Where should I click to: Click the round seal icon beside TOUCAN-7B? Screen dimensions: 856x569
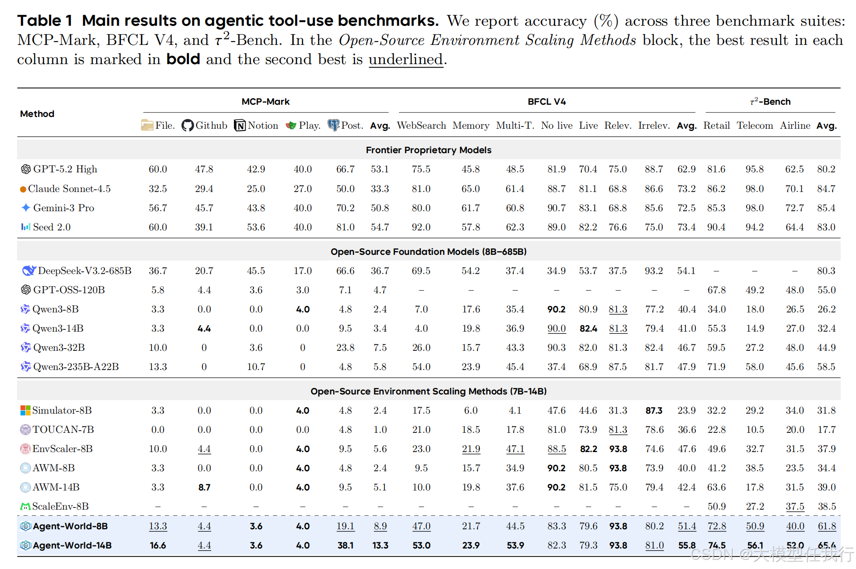point(25,430)
